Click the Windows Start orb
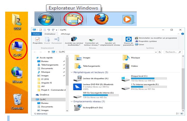 click(x=46, y=19)
